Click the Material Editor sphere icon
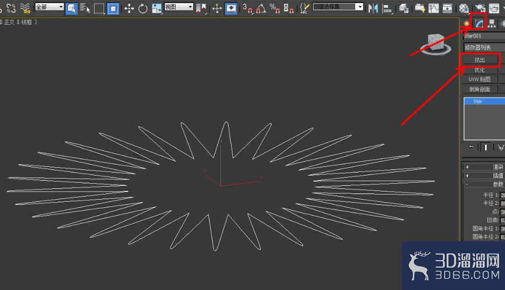Image resolution: width=505 pixels, height=290 pixels. [464, 8]
